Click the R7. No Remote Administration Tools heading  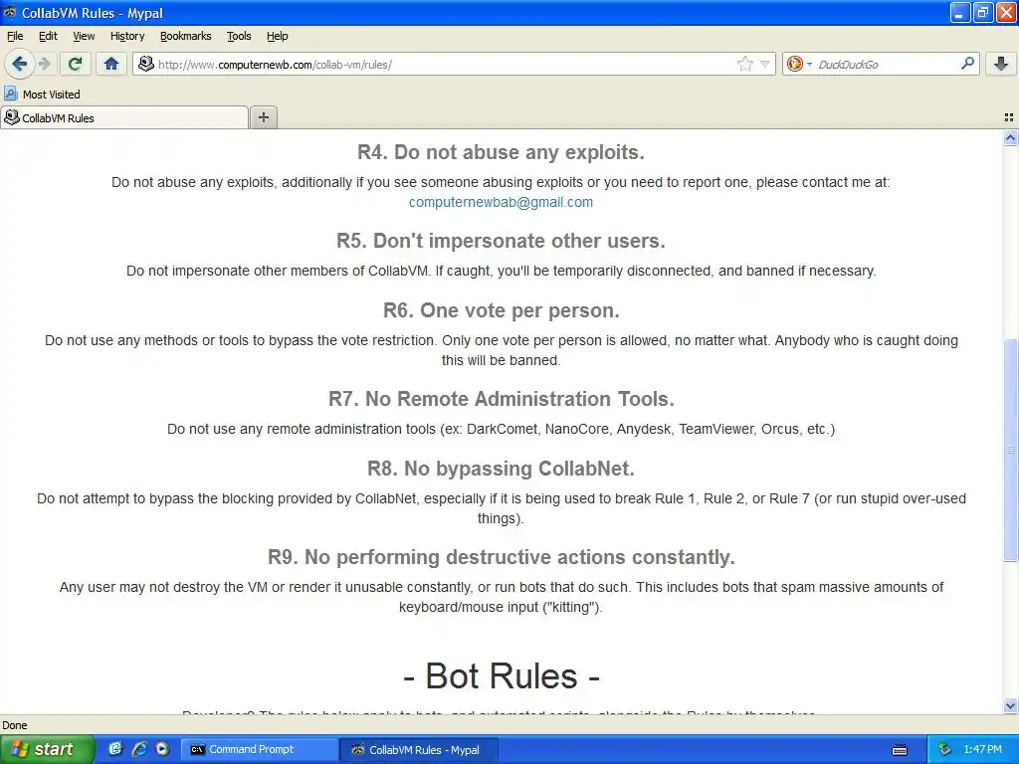coord(502,399)
